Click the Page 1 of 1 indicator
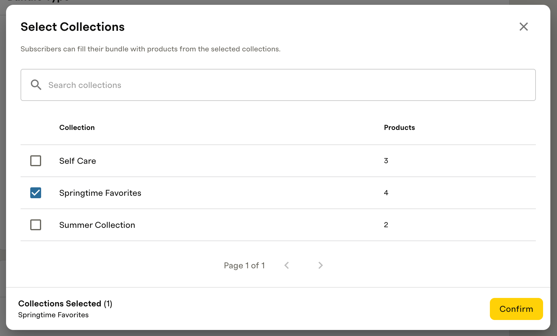The width and height of the screenshot is (557, 336). (x=244, y=265)
